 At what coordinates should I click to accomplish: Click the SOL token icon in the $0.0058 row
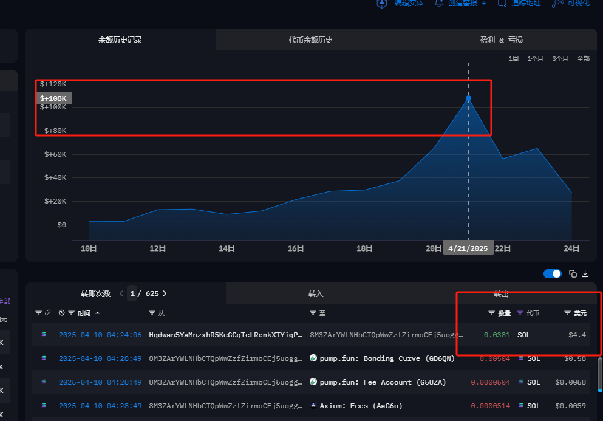pos(521,382)
